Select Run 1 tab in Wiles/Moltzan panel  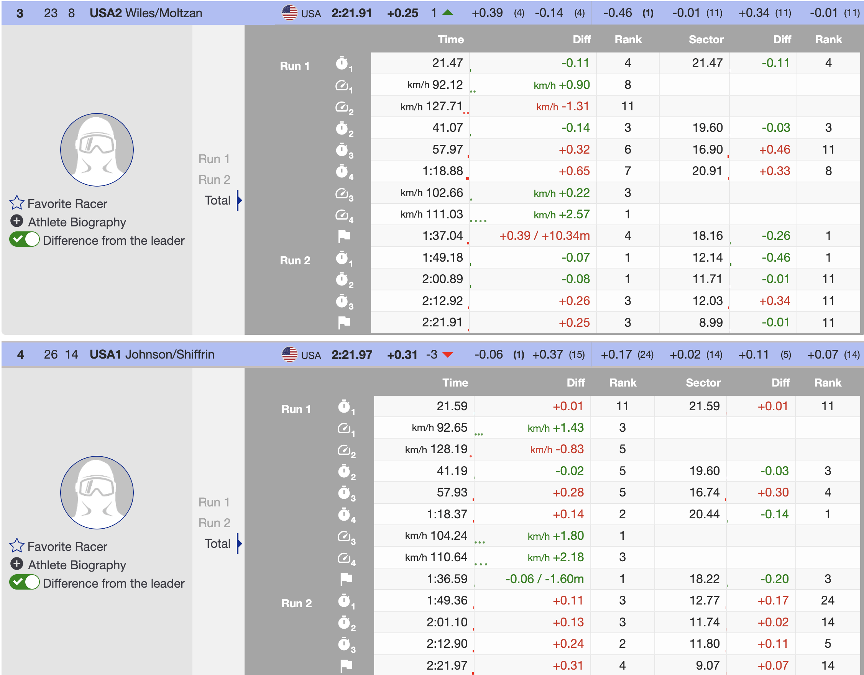[214, 159]
